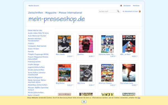Click the search magnifier icon

tap(118, 11)
